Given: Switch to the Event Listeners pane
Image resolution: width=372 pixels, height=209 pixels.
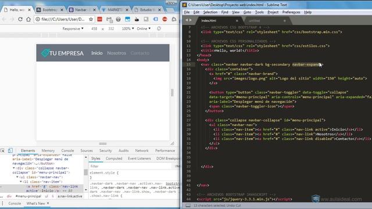Looking at the screenshot, I should click(x=139, y=158).
